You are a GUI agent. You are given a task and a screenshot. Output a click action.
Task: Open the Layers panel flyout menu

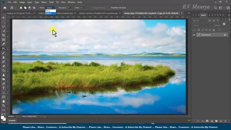(229, 15)
